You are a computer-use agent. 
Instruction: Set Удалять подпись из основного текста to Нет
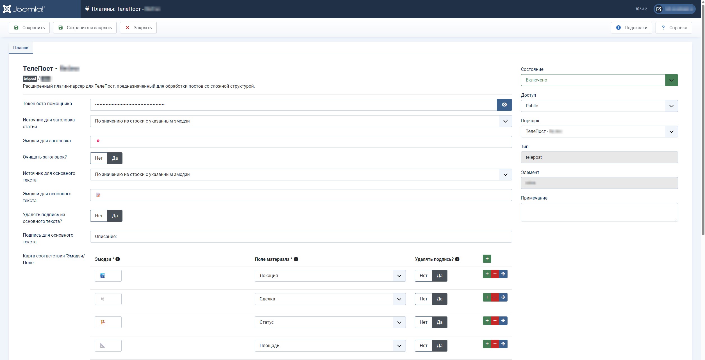(x=99, y=216)
